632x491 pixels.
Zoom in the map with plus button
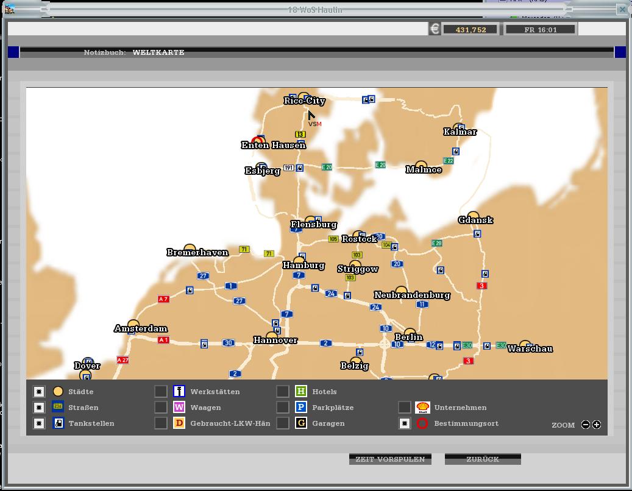pyautogui.click(x=597, y=425)
